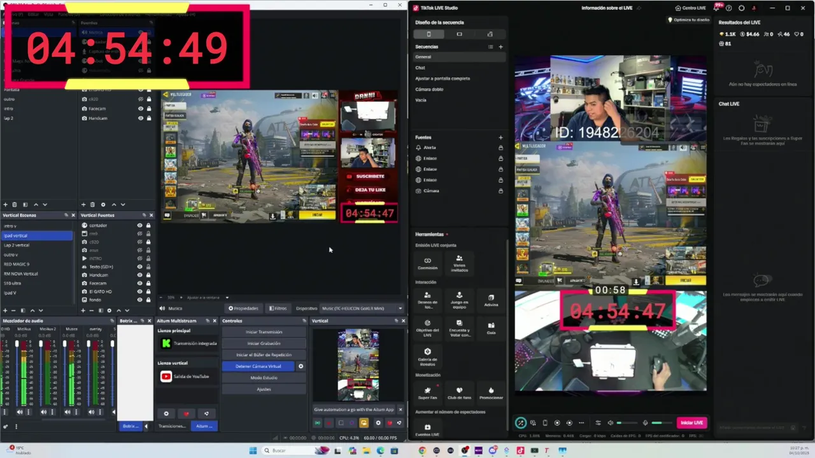Open the Adivina interaction tool
Screen dimensions: 815x458
[x=491, y=300]
